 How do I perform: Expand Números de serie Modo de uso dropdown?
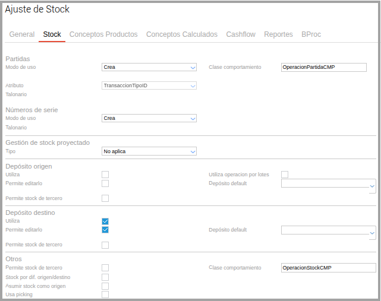[149, 118]
